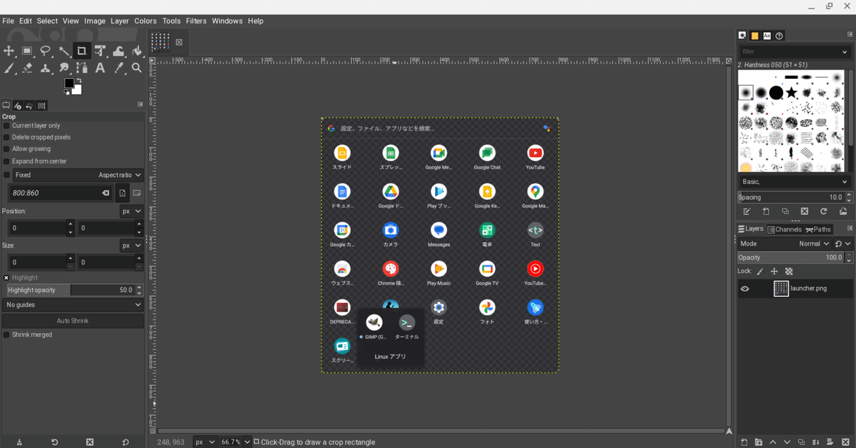This screenshot has width=856, height=448.
Task: Click the white background color swatch
Action: pyautogui.click(x=78, y=90)
